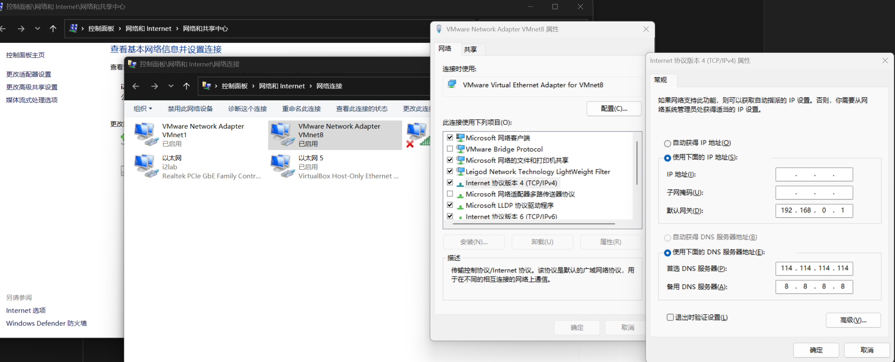Toggle Microsoft 网络的文件和打印机共享 checkbox
The width and height of the screenshot is (895, 362).
[x=450, y=160]
